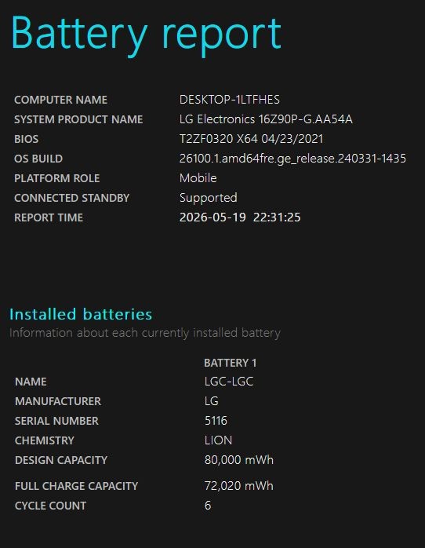Screen dimensions: 425x548
Task: Select the OS BUILD value 26100.1
Action: (292, 159)
